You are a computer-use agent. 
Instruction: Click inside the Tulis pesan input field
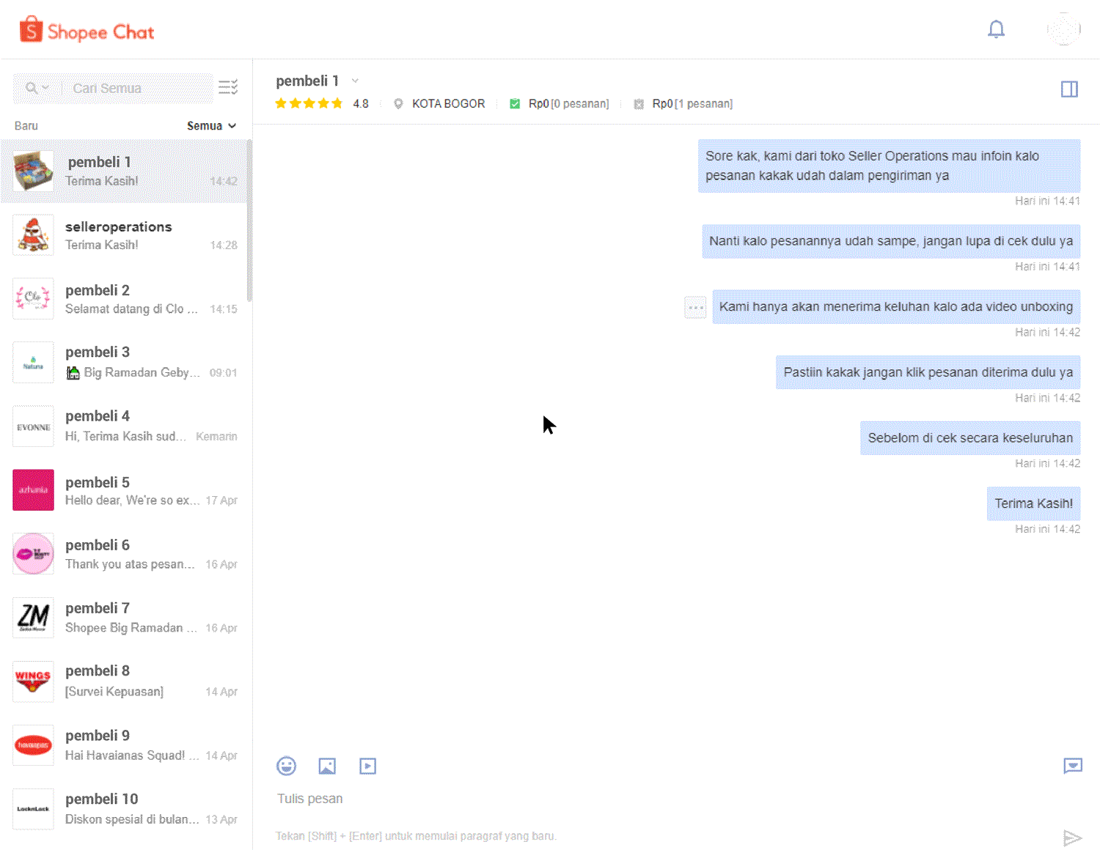(x=513, y=799)
